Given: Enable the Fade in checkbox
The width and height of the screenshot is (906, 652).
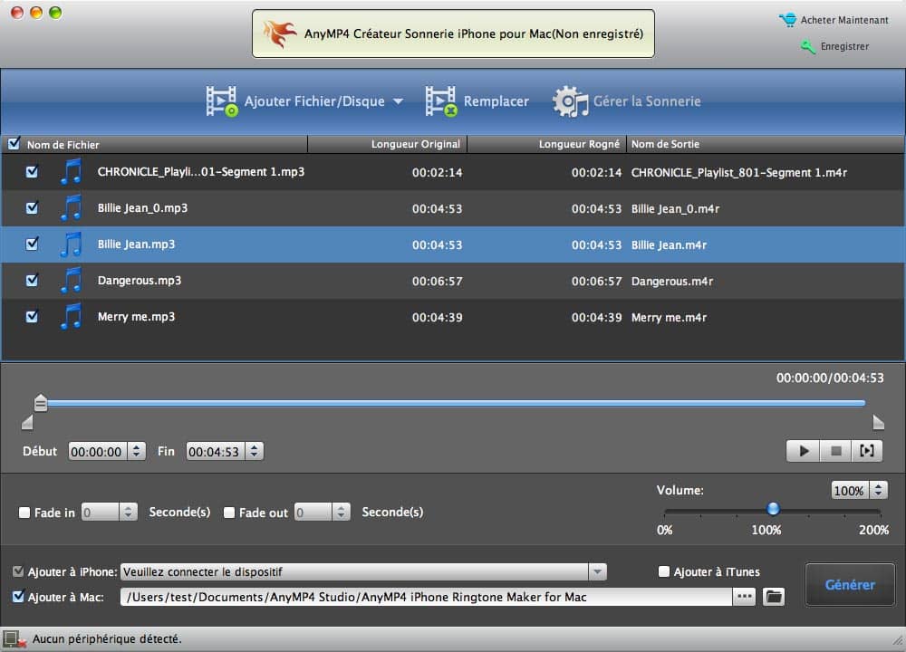Looking at the screenshot, I should click(24, 513).
